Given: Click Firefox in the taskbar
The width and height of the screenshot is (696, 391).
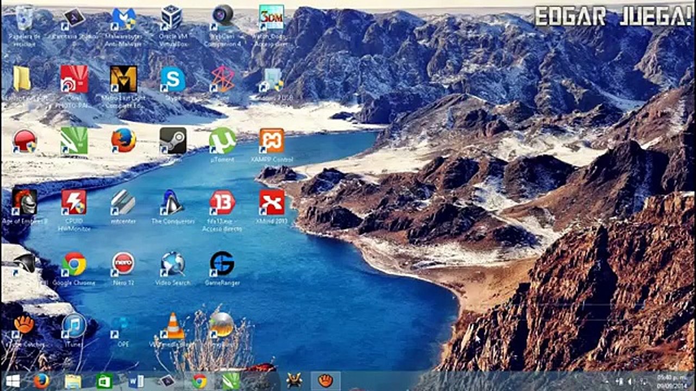Looking at the screenshot, I should click(41, 381).
